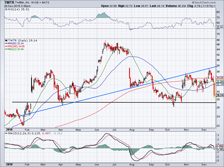
Task: Click the 34.05 MA(200) price tag
Action: tap(220, 78)
